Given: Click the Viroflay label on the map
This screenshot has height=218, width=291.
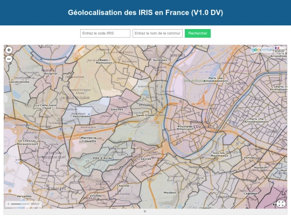Looking at the screenshot, I should click(x=95, y=196).
